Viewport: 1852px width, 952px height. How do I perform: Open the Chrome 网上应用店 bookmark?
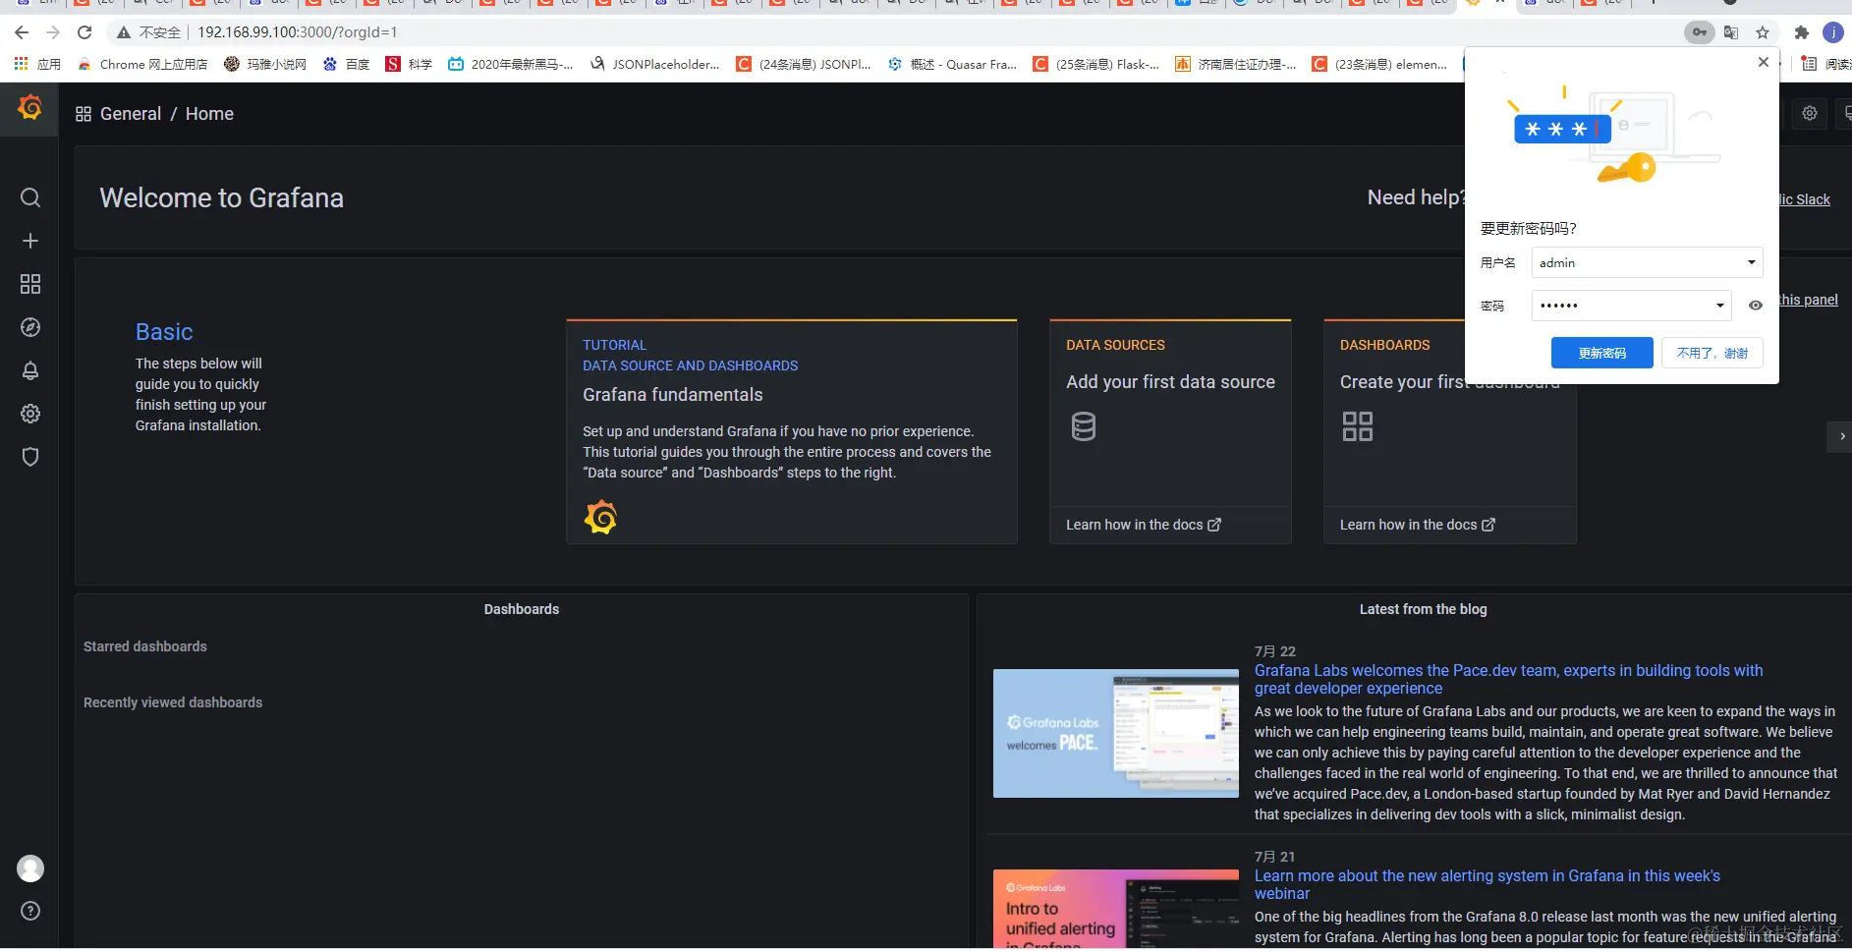[143, 64]
